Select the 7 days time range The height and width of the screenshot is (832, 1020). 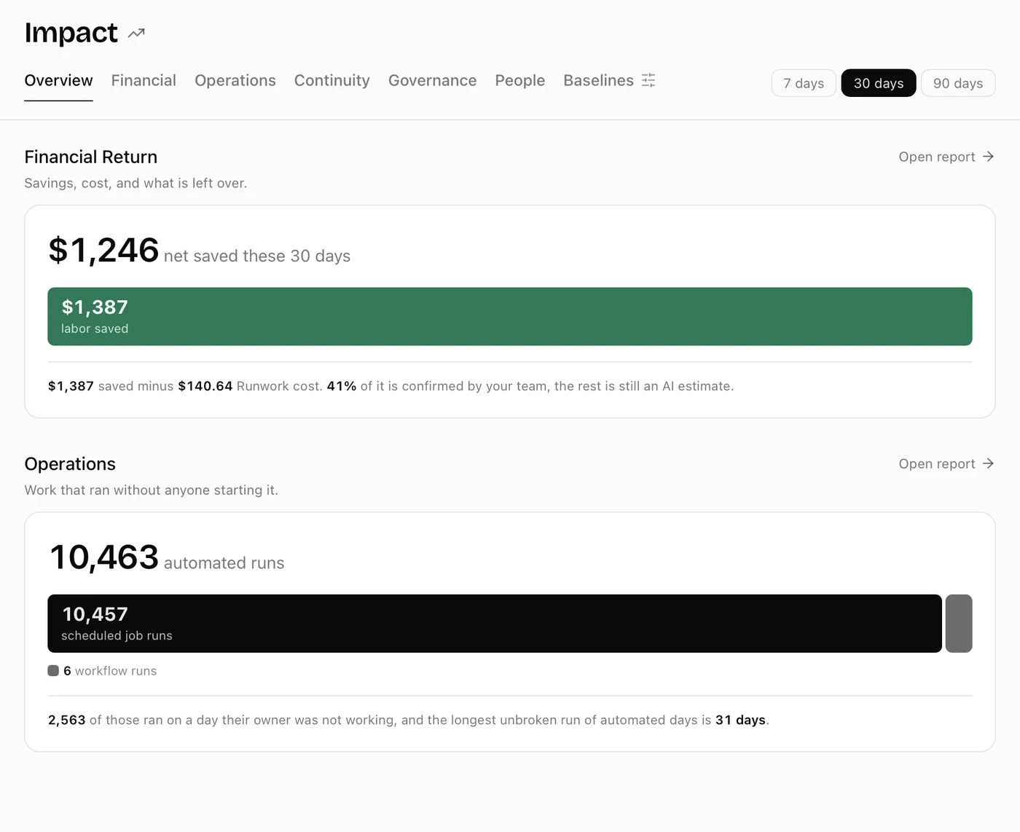[x=804, y=83]
